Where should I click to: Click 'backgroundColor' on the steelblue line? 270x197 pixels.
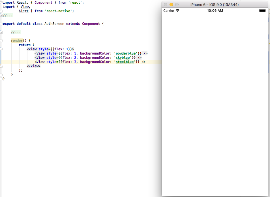(95, 62)
